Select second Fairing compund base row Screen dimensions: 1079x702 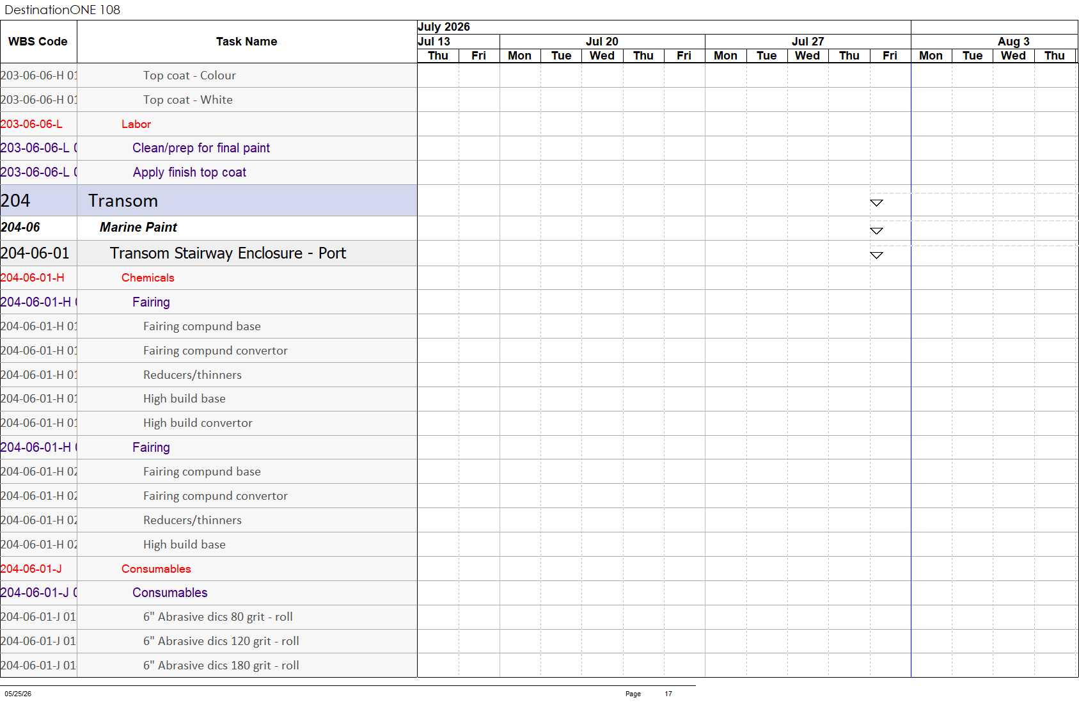(209, 472)
